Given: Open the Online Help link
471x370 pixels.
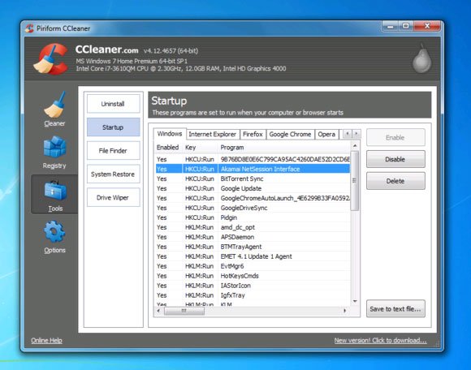Looking at the screenshot, I should pos(46,340).
